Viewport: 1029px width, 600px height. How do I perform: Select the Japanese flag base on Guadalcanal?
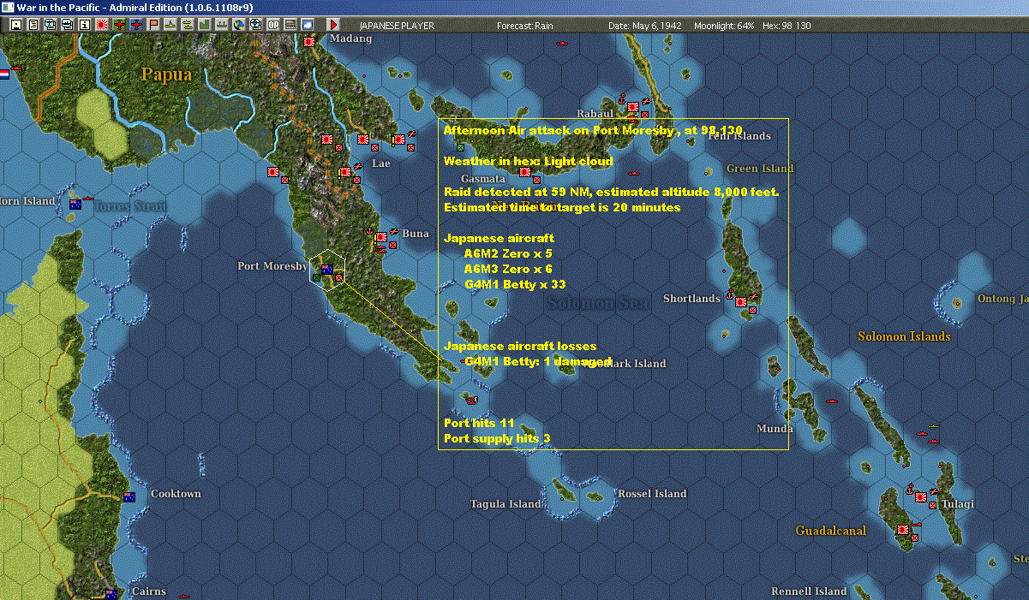tap(903, 530)
